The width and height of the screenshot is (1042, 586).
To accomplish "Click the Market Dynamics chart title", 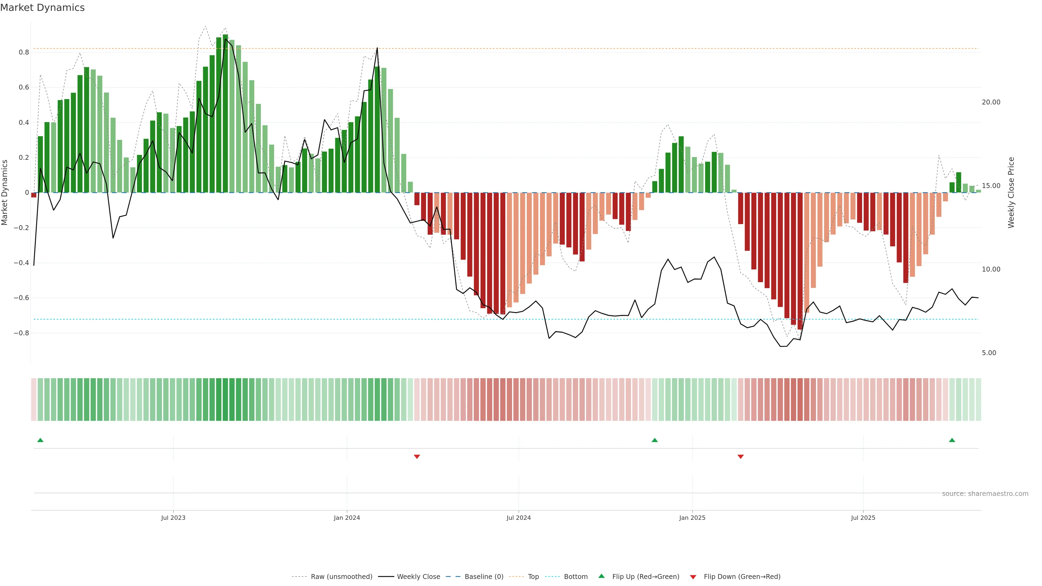I will pyautogui.click(x=43, y=8).
